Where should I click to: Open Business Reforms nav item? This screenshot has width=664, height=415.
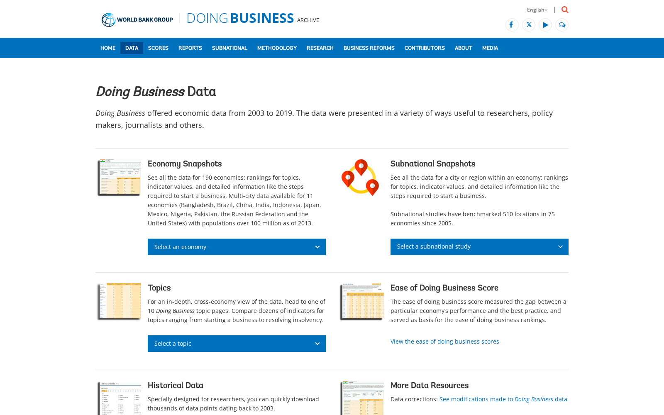coord(369,48)
